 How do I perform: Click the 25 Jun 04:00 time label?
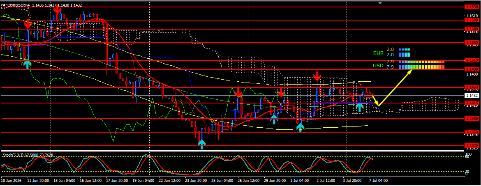point(222,181)
